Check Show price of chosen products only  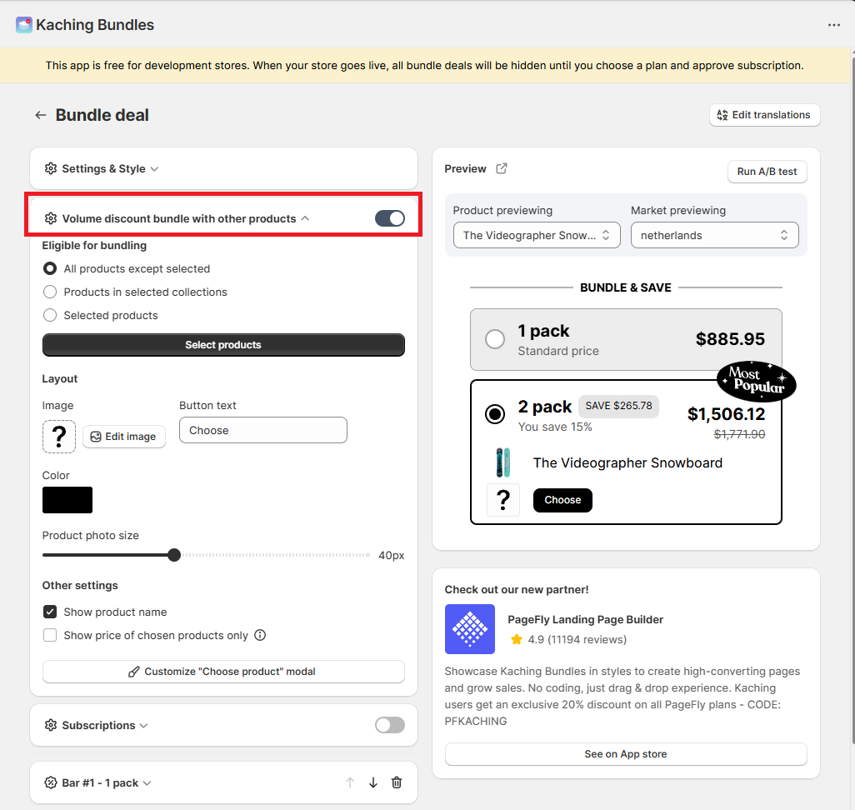[x=50, y=635]
